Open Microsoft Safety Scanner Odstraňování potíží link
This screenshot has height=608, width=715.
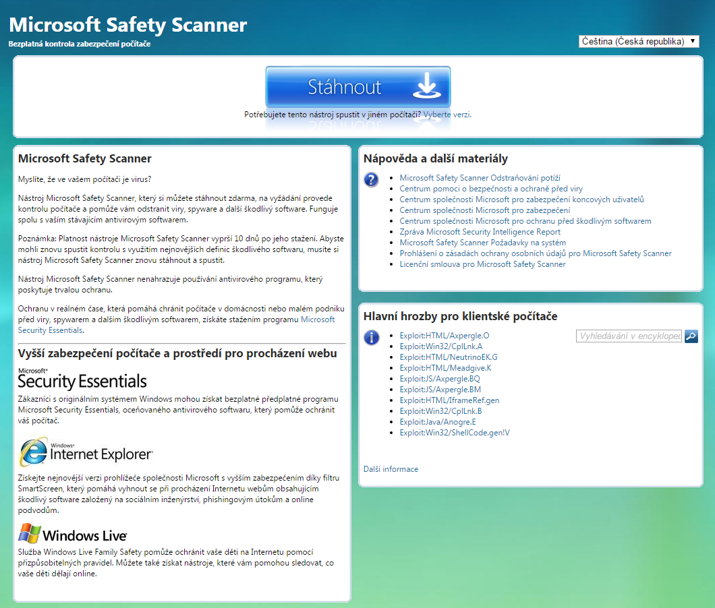point(480,178)
